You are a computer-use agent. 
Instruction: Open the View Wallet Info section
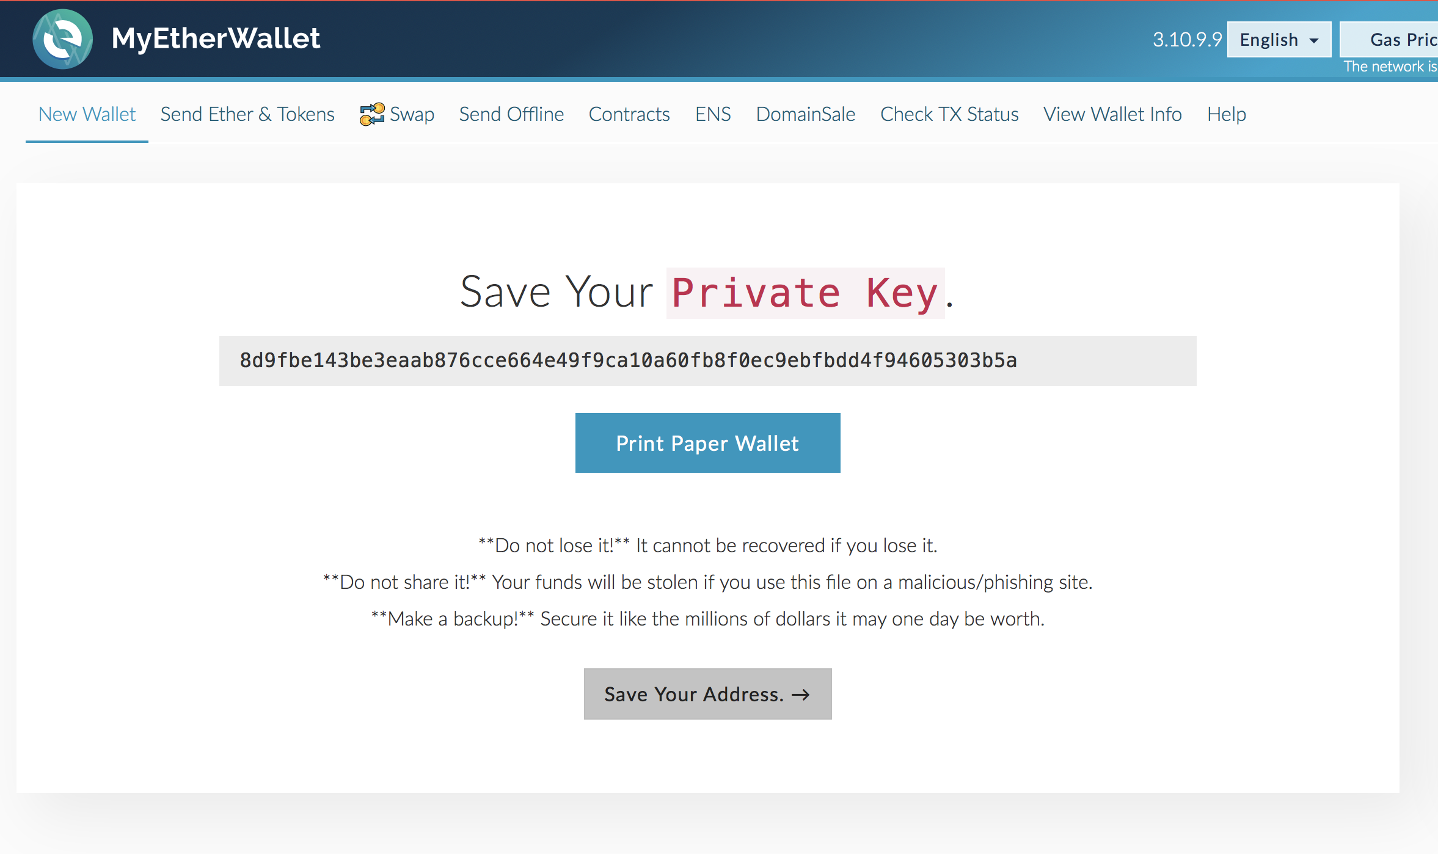1113,113
